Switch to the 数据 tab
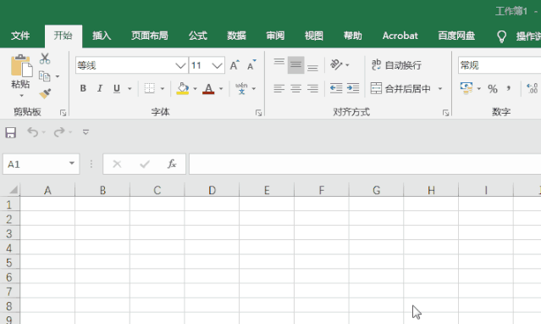 click(236, 36)
